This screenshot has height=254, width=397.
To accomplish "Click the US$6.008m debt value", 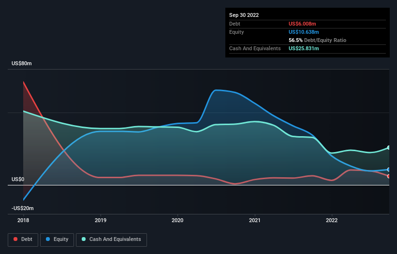I will 302,24.
